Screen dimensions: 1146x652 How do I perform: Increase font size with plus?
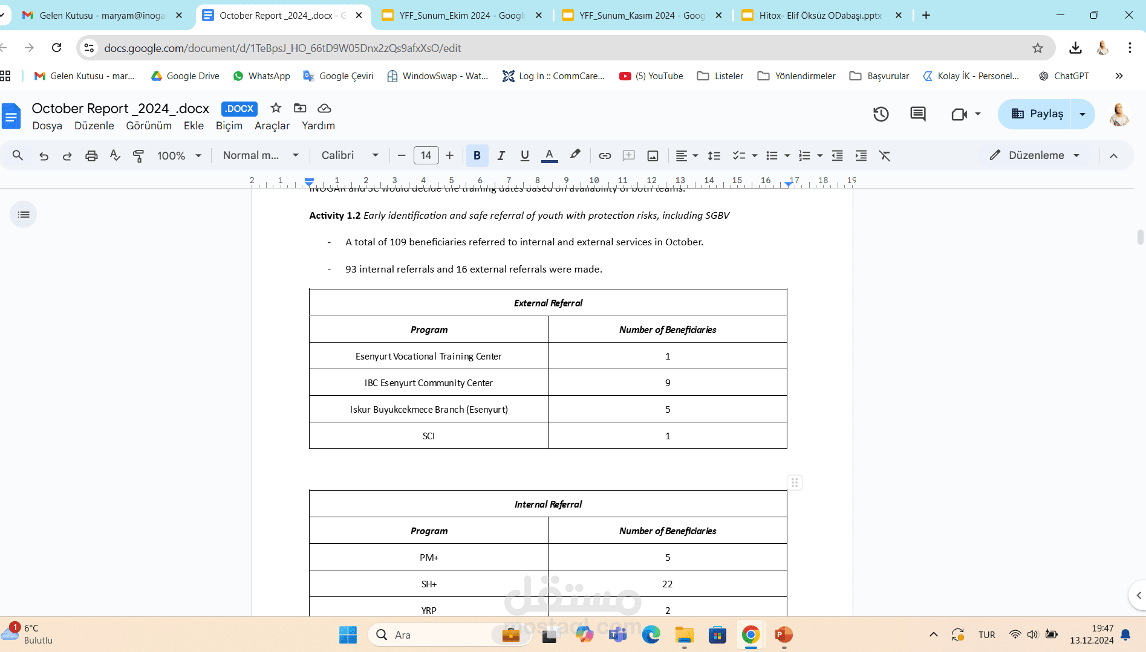(x=449, y=156)
